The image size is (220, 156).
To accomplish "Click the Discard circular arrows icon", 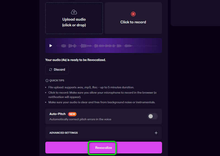I will (50, 70).
